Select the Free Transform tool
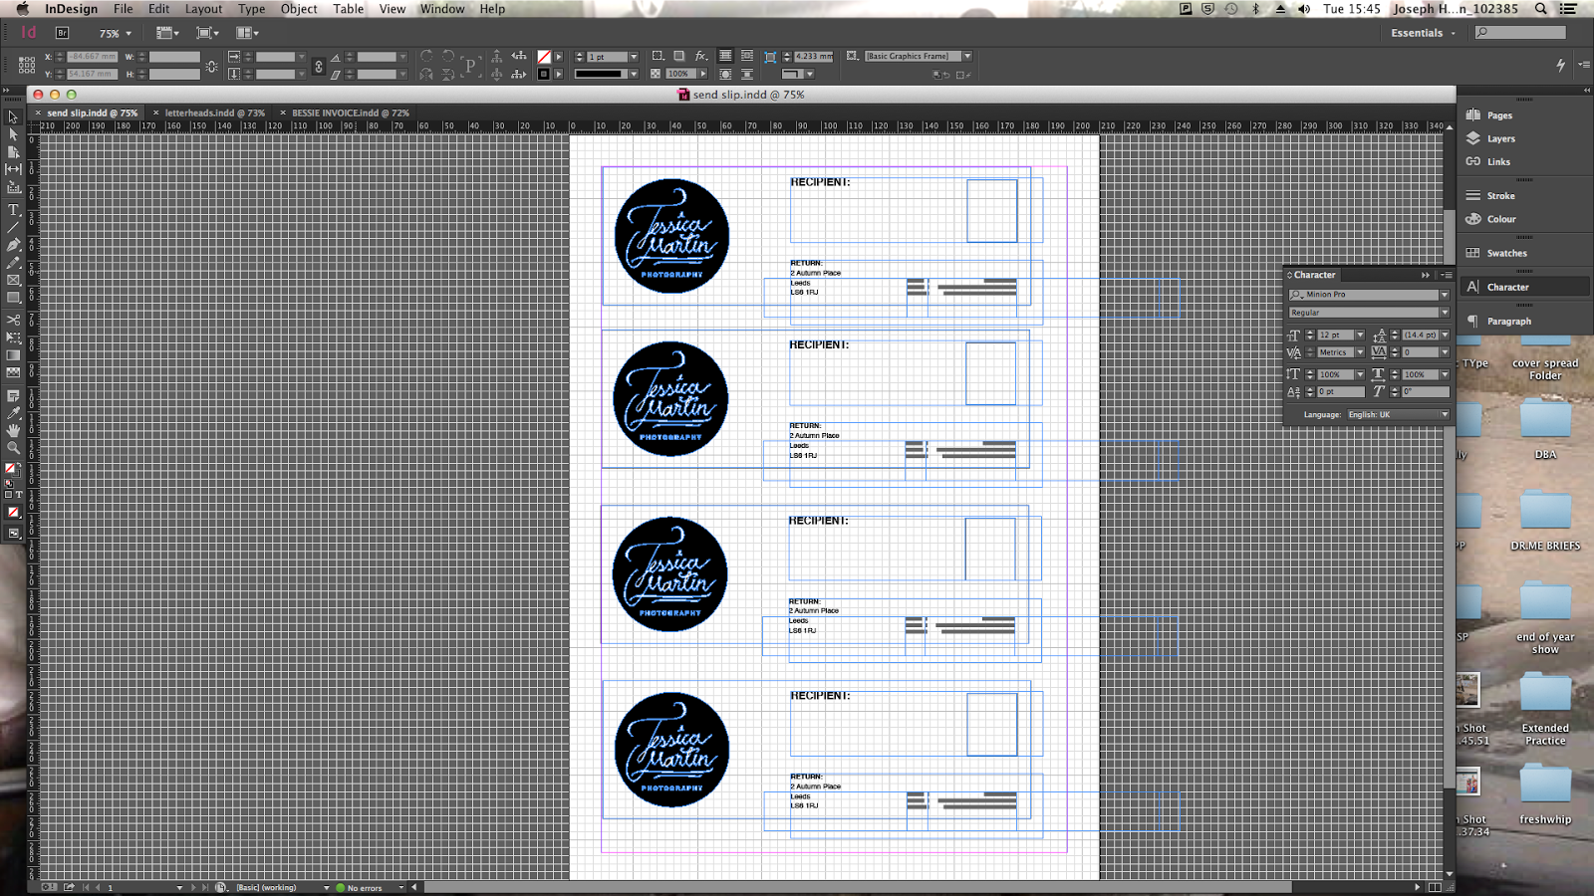 click(x=13, y=337)
